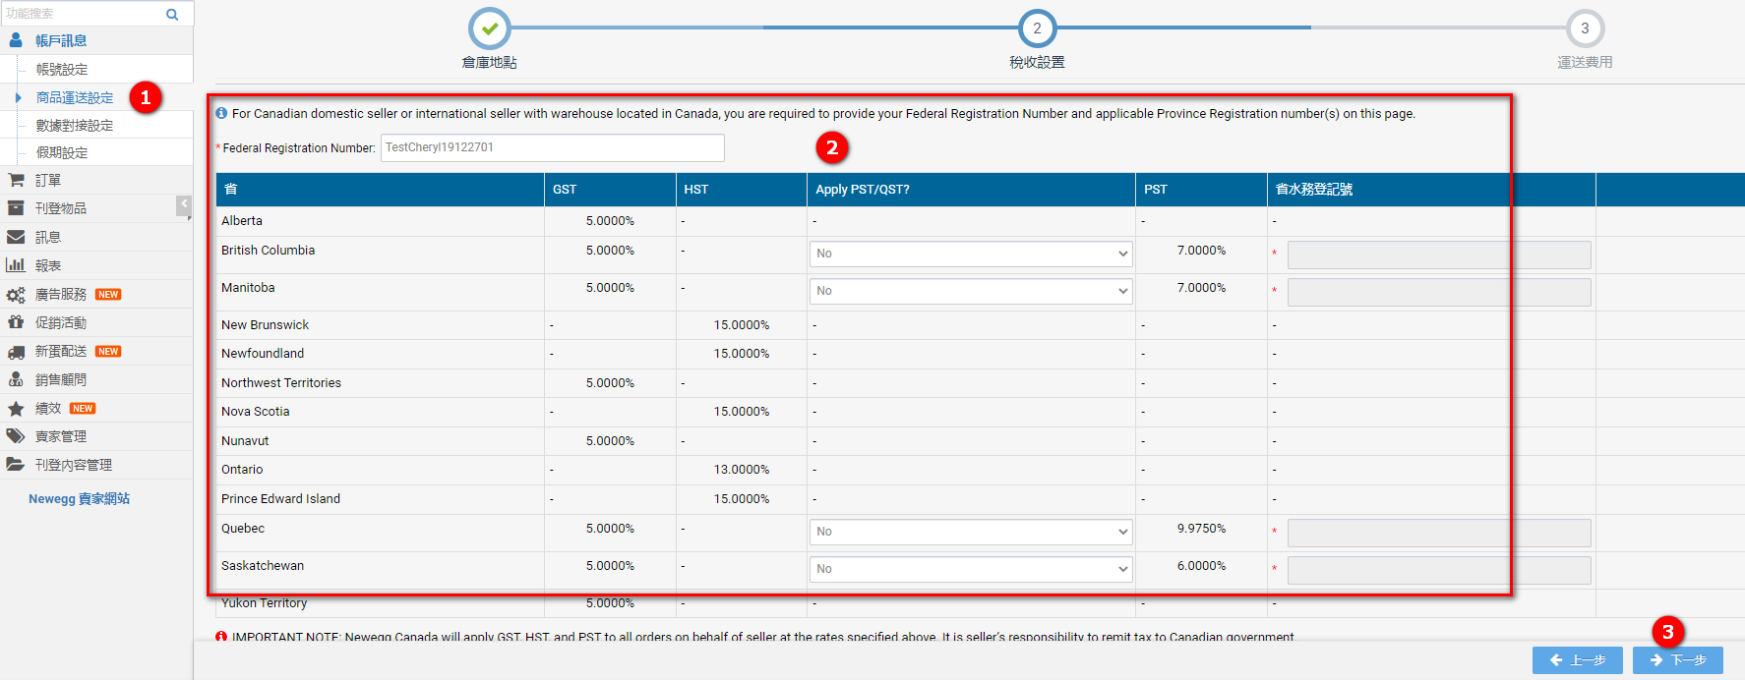Open the Apply PST/QST dropdown for Quebec
This screenshot has height=680, width=1745.
(x=971, y=533)
